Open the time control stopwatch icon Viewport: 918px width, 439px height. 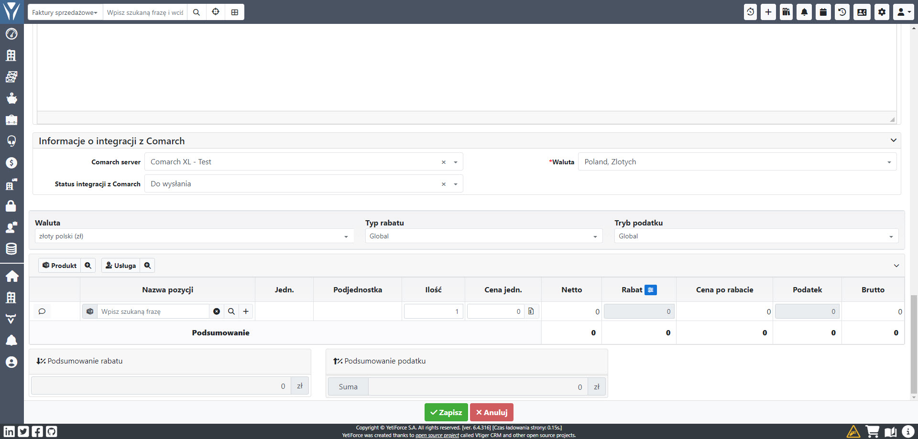tap(750, 12)
